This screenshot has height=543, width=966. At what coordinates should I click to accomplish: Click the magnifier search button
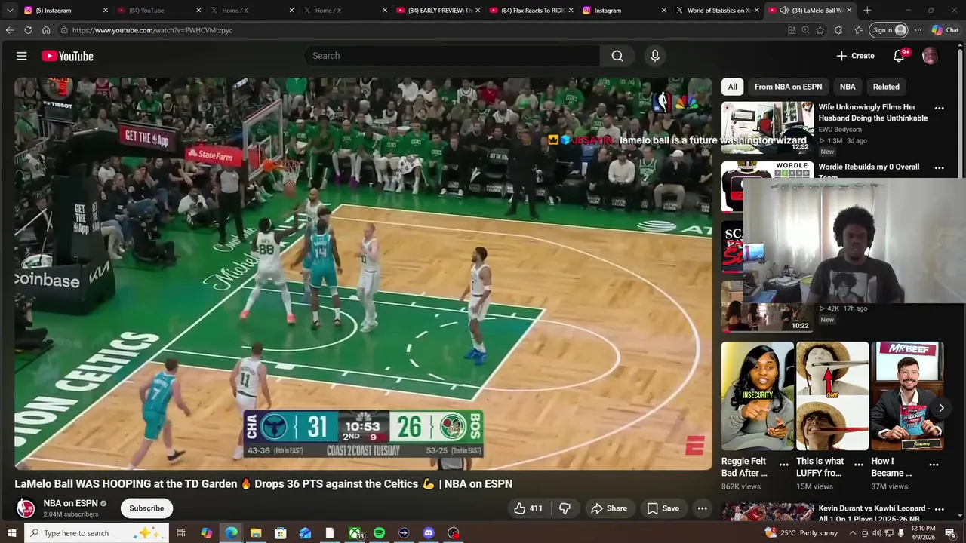click(617, 56)
